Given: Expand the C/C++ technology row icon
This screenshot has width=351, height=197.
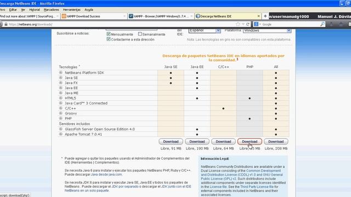Looking at the screenshot, I should pos(61,108).
